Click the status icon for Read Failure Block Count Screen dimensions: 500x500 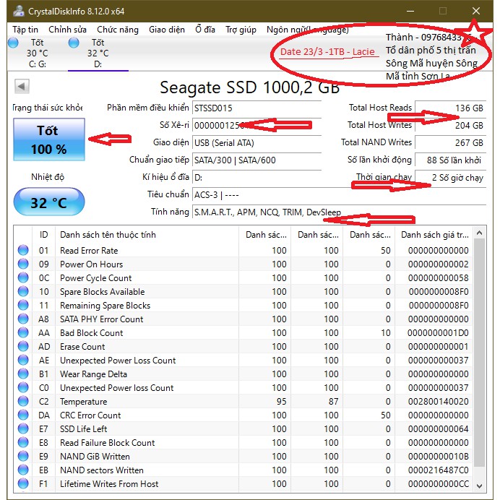coord(23,442)
